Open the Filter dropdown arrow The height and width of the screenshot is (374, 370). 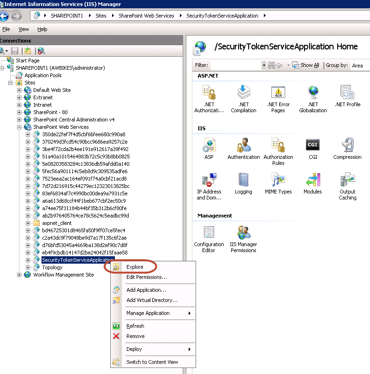click(264, 65)
